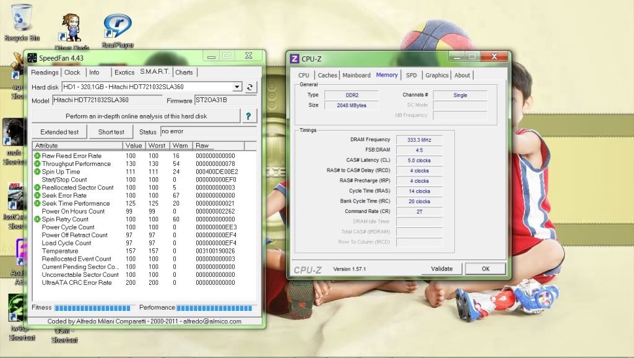
Task: Open the Mainboard tab in CPU-Z
Action: coord(357,75)
